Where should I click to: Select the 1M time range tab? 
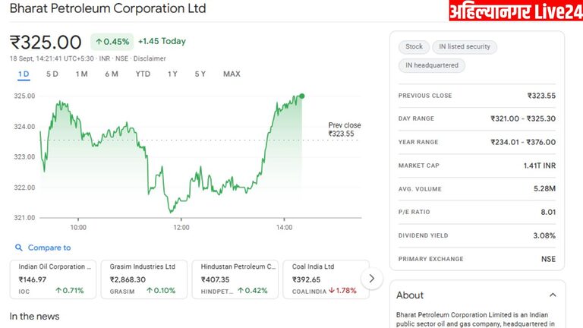[x=81, y=74]
